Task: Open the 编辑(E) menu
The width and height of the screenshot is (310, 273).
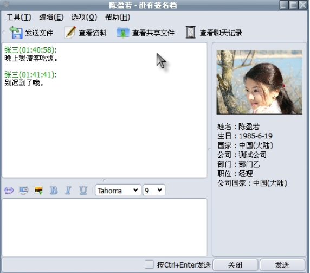Action: [51, 17]
